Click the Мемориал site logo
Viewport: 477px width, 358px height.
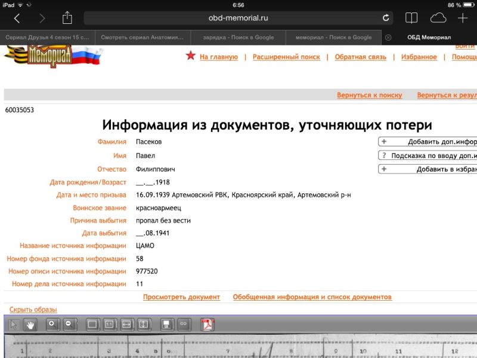point(53,56)
